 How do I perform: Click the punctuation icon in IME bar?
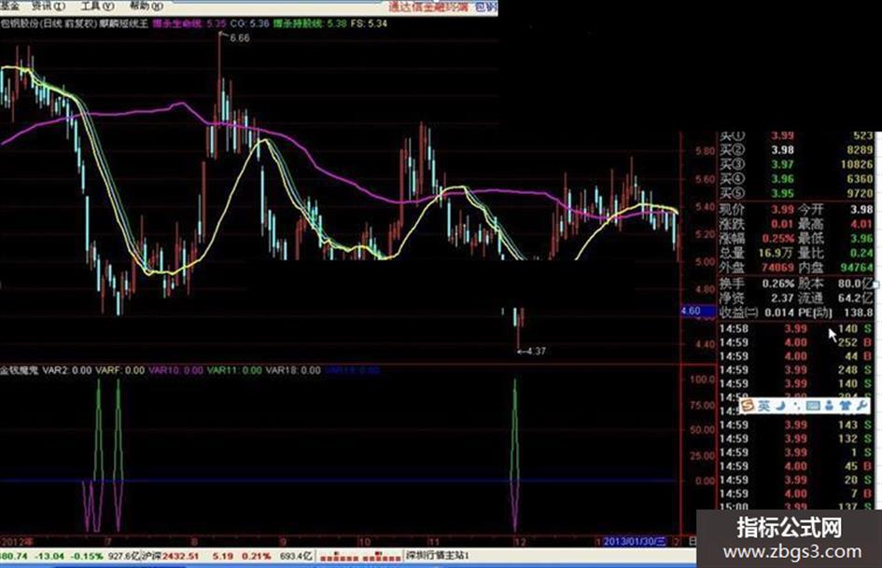coord(796,406)
